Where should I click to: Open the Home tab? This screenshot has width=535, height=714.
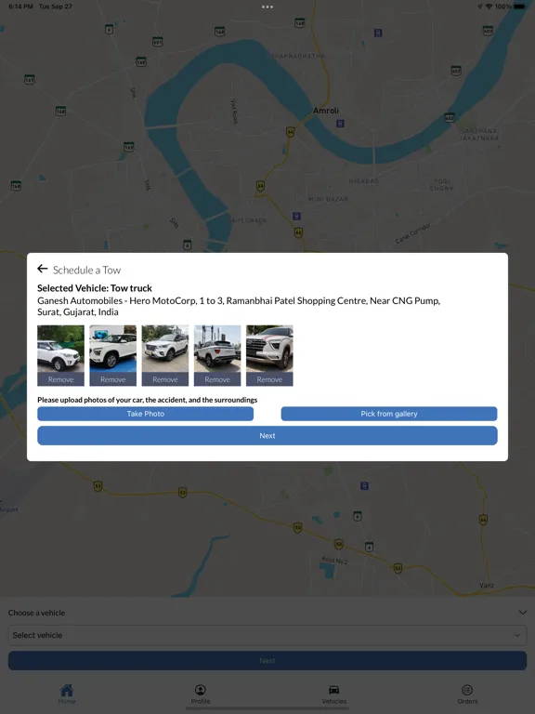click(67, 694)
